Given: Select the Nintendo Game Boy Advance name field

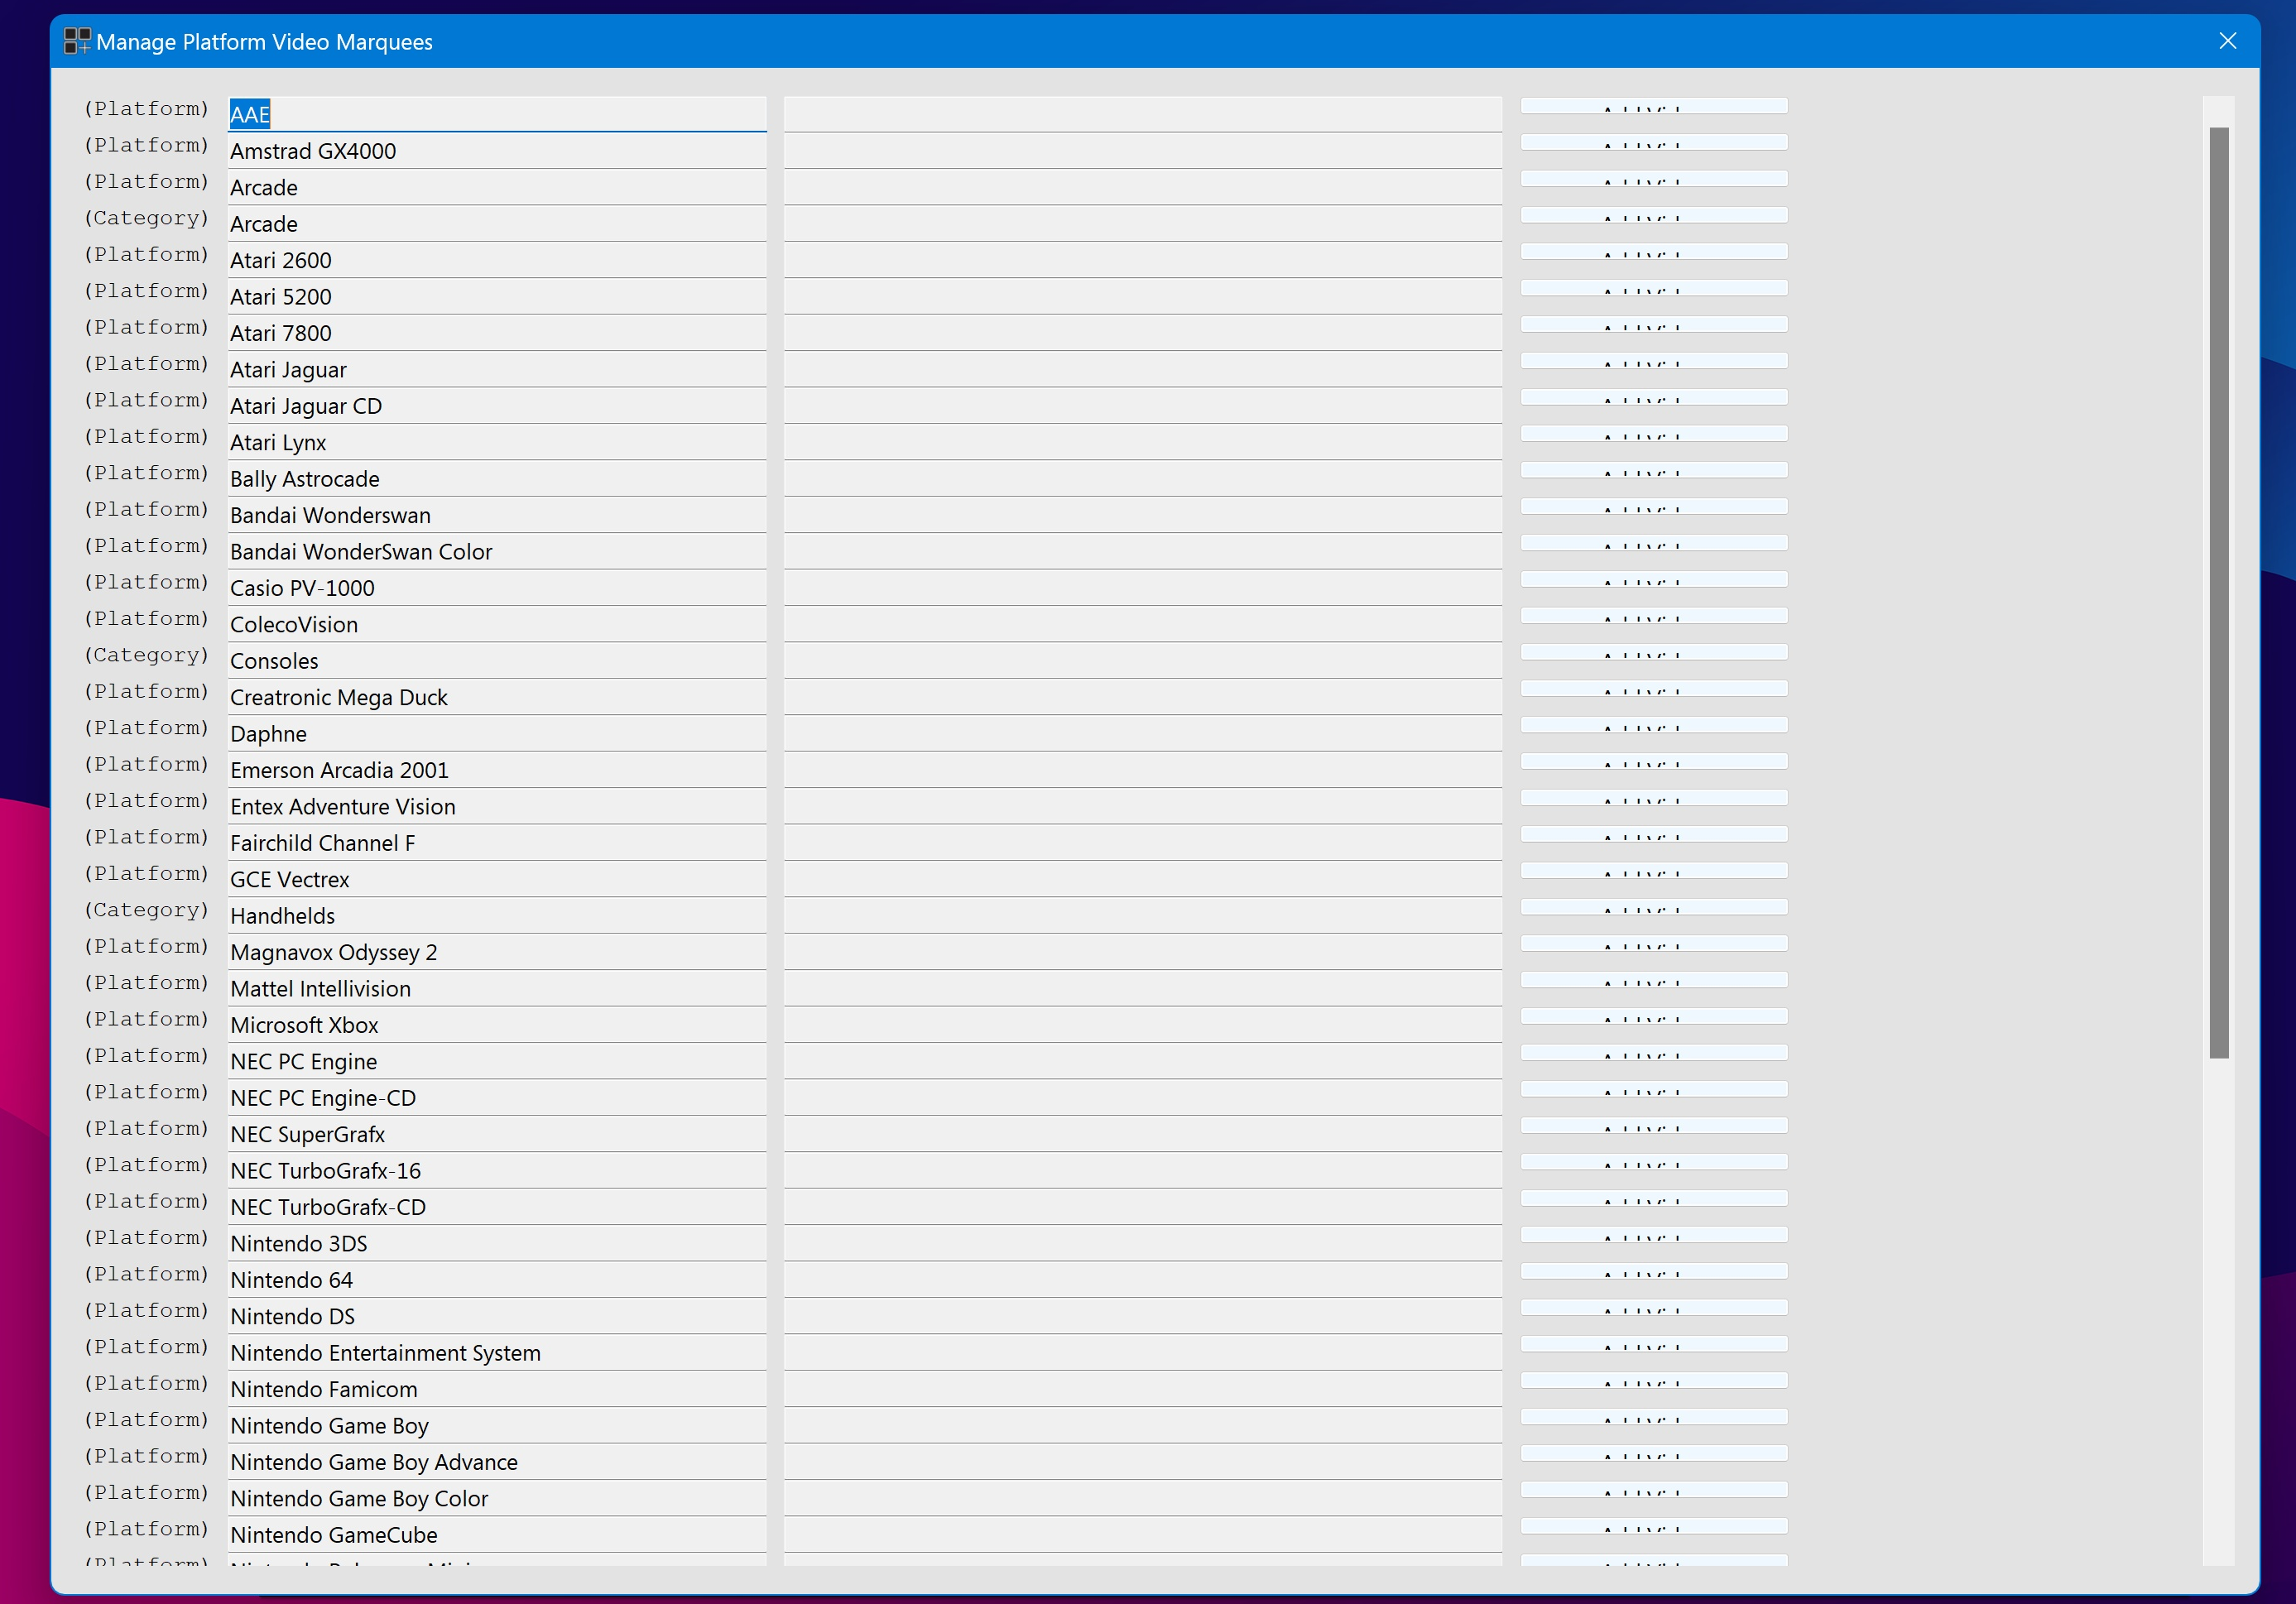Looking at the screenshot, I should pyautogui.click(x=497, y=1462).
